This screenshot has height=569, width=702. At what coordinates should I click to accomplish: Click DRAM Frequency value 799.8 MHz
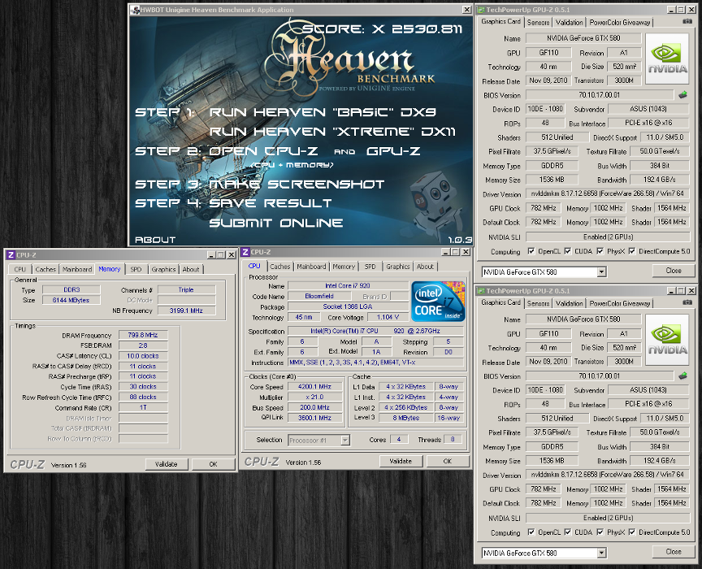(143, 335)
